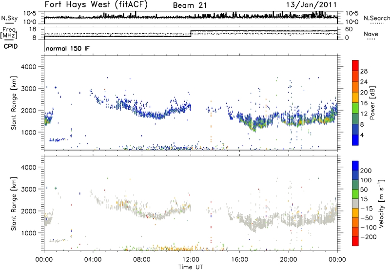390x270 pixels.
Task: Click the red segment of the power colorbar
Action: 355,65
